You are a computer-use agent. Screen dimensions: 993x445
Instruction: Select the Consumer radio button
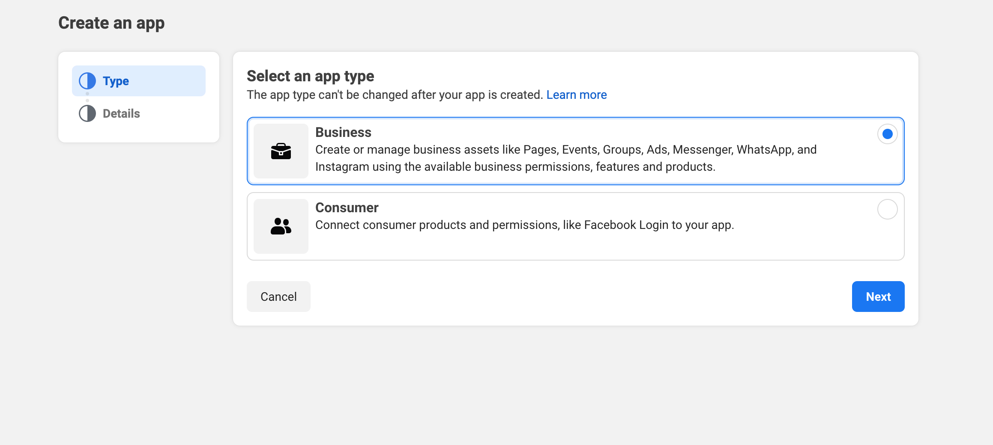point(887,209)
